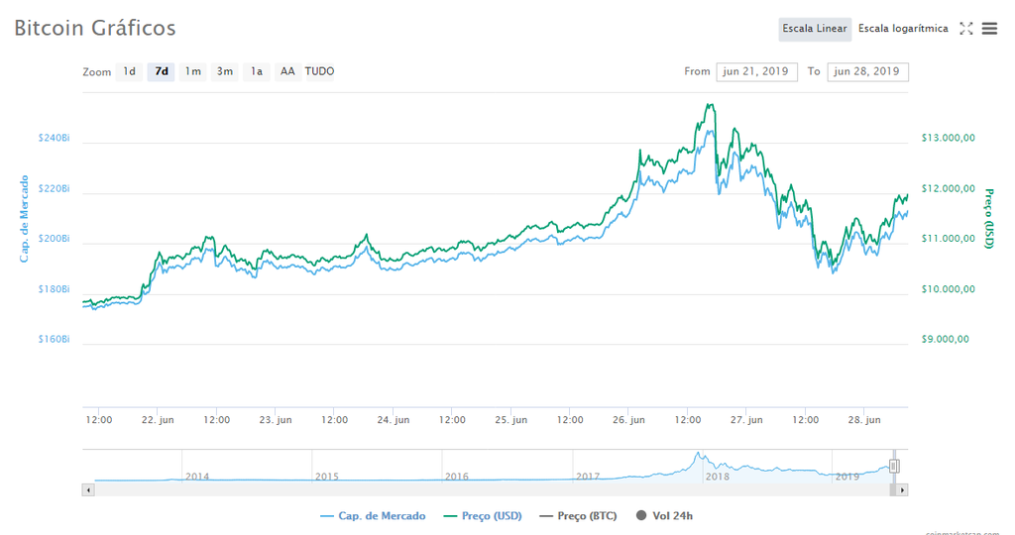Edit the To date field
Viewport: 1015px width, 535px height.
point(867,71)
